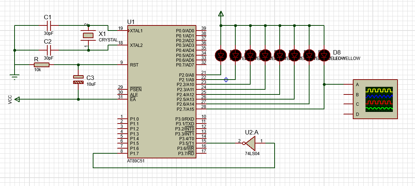Select the leftmost LED connected to P2.0
Image resolution: width=415 pixels, height=186 pixels.
(x=221, y=55)
